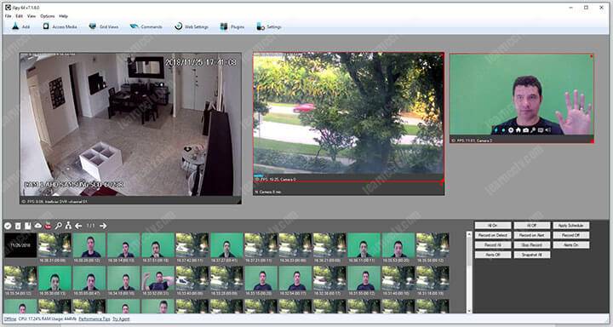Click the text message icon on Camera 2 overlay
Viewport: 613px width, 327px height.
[541, 129]
